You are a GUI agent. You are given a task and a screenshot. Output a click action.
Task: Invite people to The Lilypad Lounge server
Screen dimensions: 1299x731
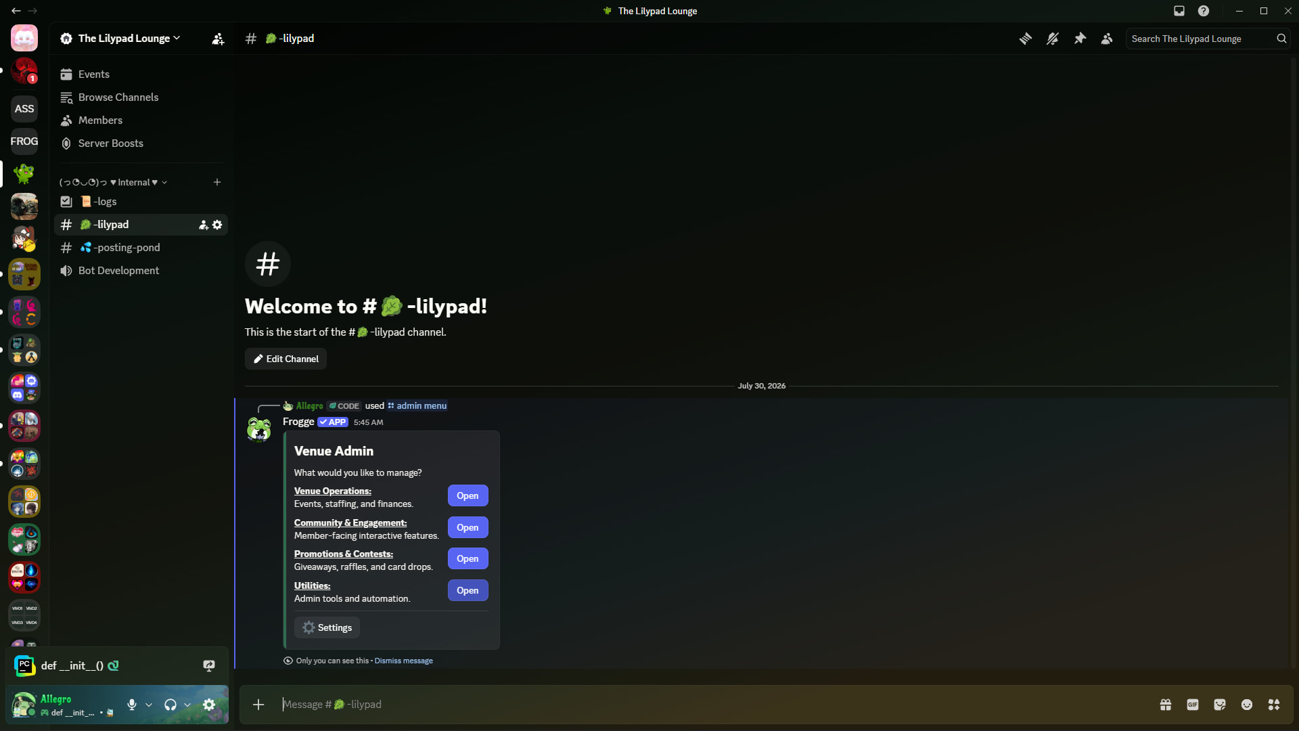(x=218, y=39)
